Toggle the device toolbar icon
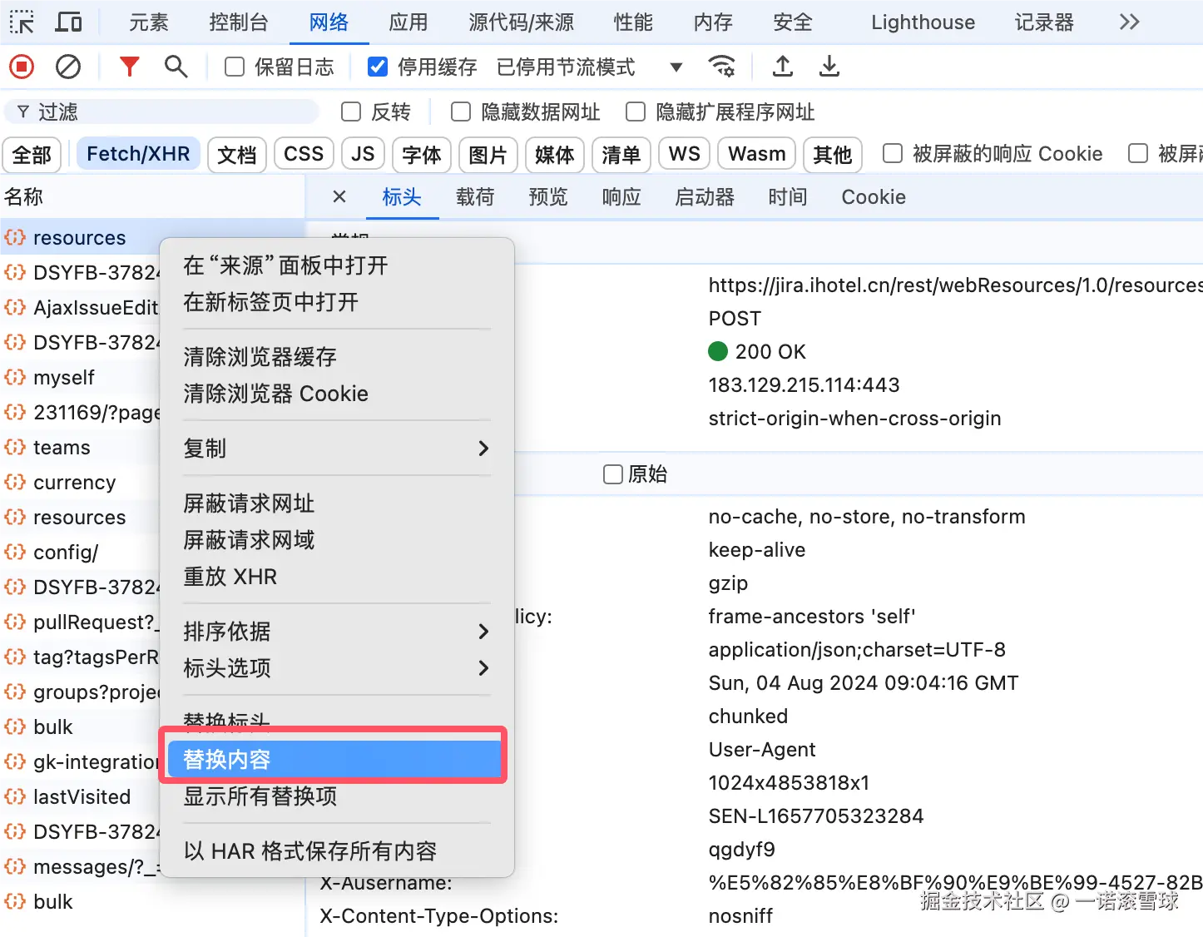Image resolution: width=1203 pixels, height=937 pixels. pos(69,22)
